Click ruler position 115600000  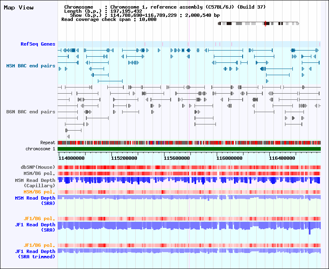[177, 158]
